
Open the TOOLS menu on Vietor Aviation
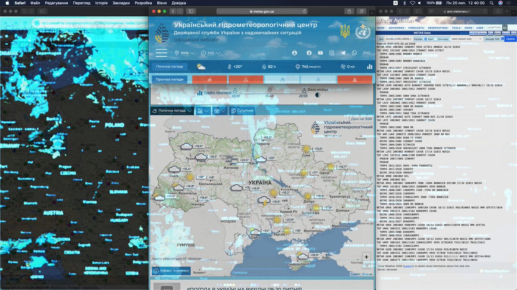tap(456, 27)
